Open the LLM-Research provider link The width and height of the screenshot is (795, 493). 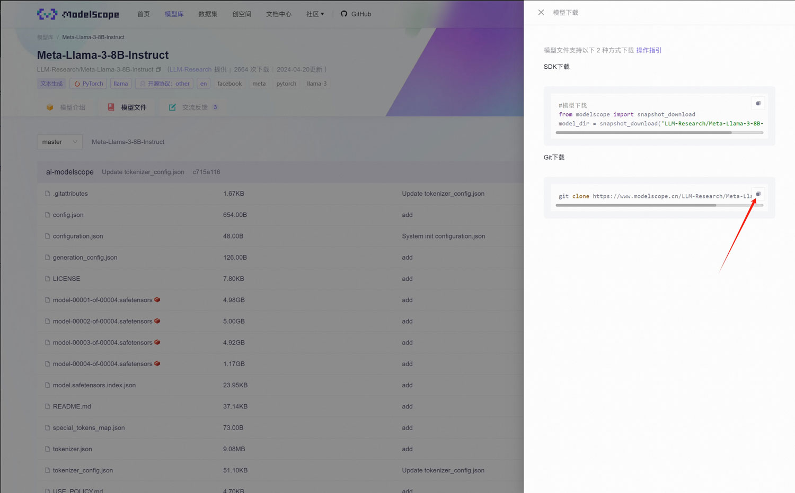[x=190, y=69]
